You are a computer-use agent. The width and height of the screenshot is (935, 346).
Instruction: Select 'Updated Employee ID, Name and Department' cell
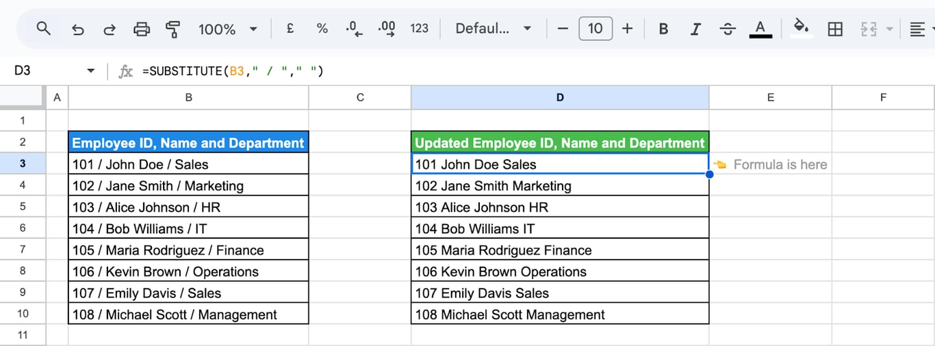coord(560,142)
